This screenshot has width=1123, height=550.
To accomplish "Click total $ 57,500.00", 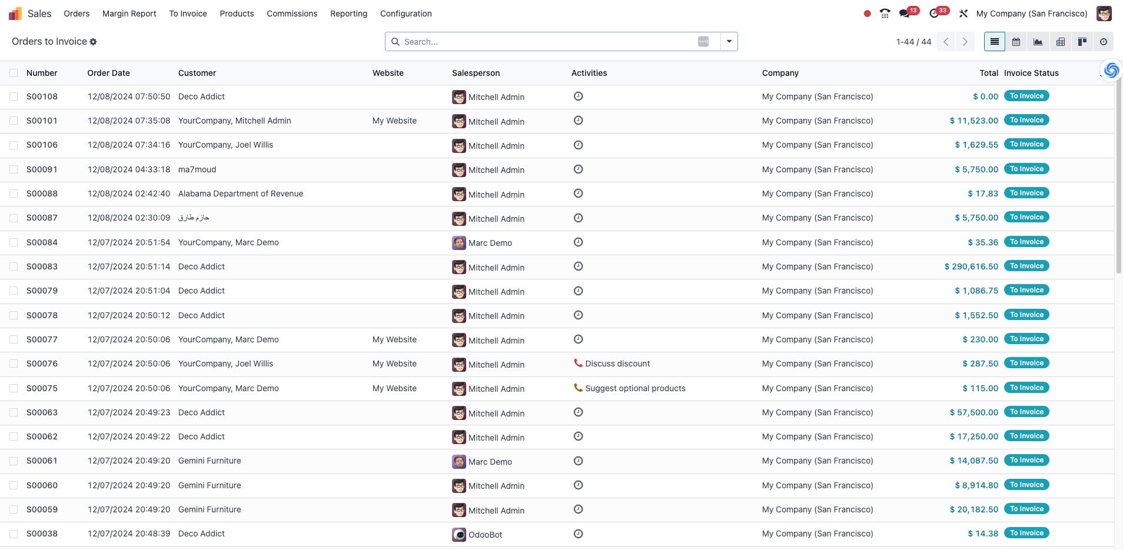I will 974,412.
